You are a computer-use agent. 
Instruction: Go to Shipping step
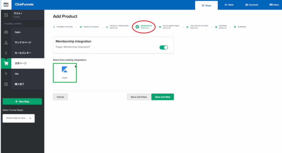(221, 27)
